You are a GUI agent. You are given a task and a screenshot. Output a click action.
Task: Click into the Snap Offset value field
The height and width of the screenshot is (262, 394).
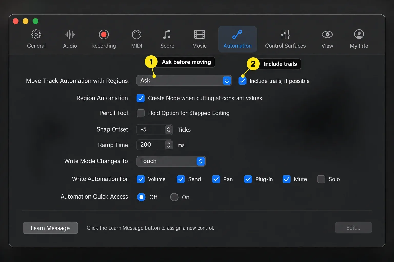tap(151, 129)
